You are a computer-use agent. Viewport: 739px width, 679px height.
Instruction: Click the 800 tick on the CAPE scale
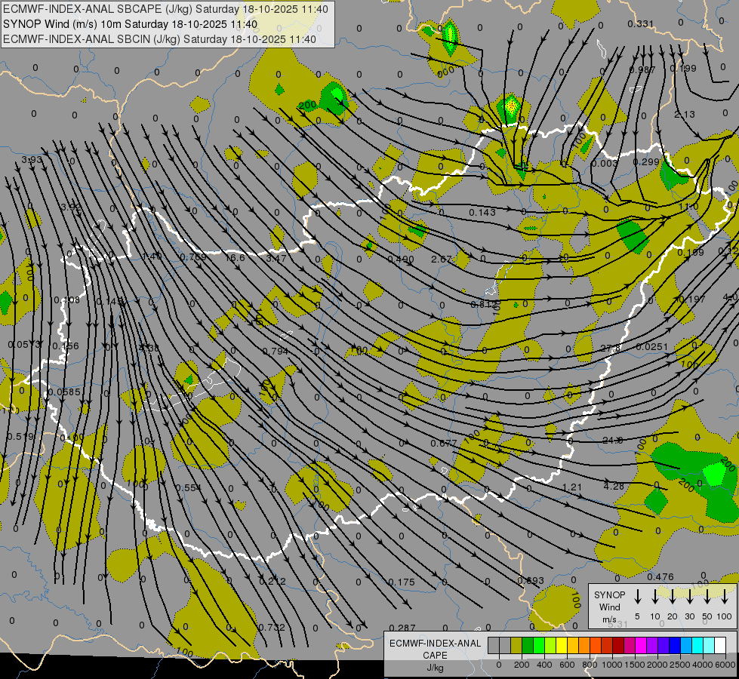pos(590,665)
